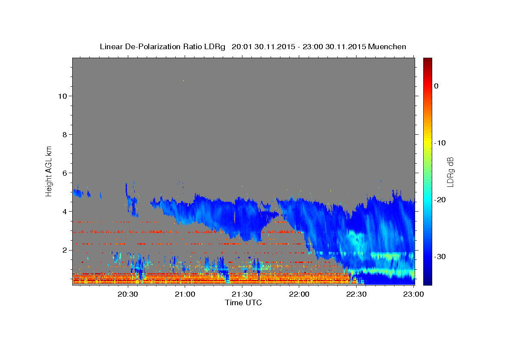This screenshot has height=342, width=513.
Task: Click the colorbar value -20
Action: 440,200
